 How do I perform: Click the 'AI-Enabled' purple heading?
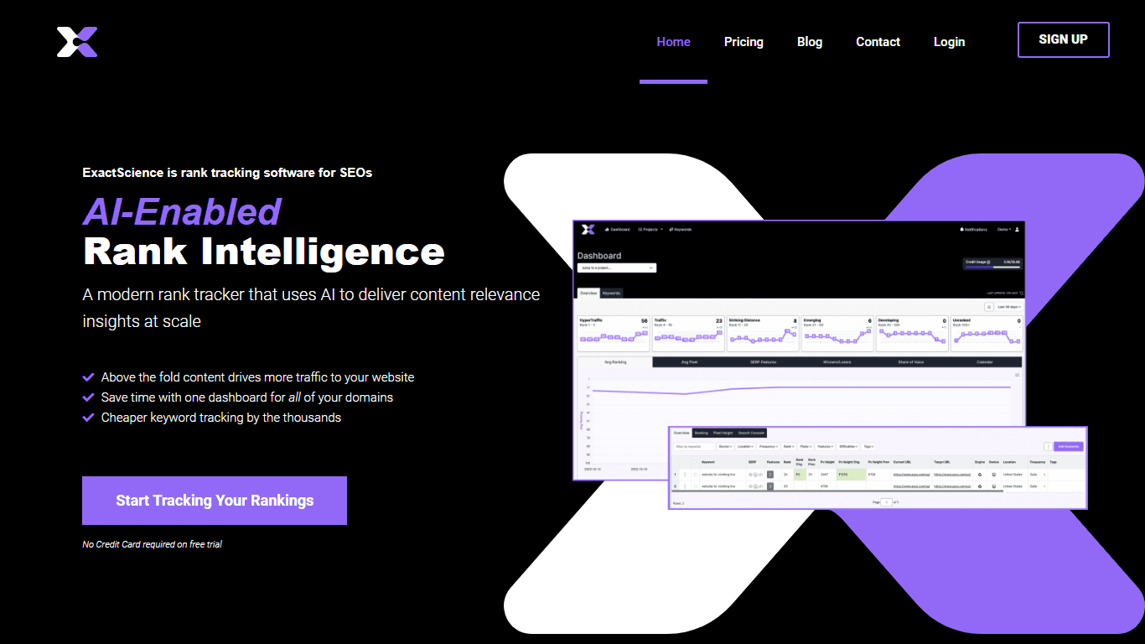[x=182, y=211]
